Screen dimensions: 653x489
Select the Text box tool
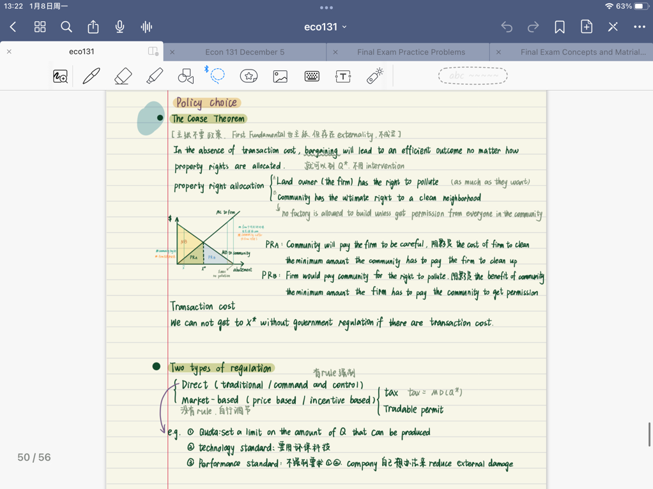(x=343, y=76)
